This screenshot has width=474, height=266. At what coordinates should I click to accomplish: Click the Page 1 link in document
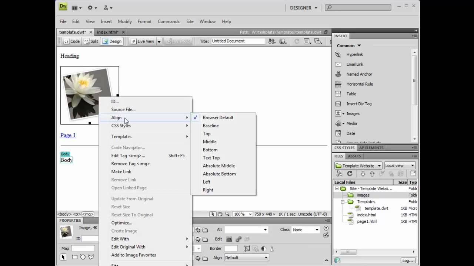click(x=68, y=135)
